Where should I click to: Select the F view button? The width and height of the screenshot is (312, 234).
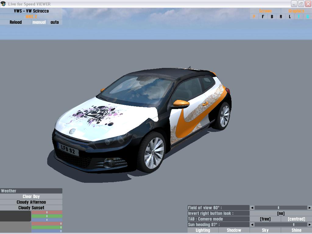[x=263, y=17]
